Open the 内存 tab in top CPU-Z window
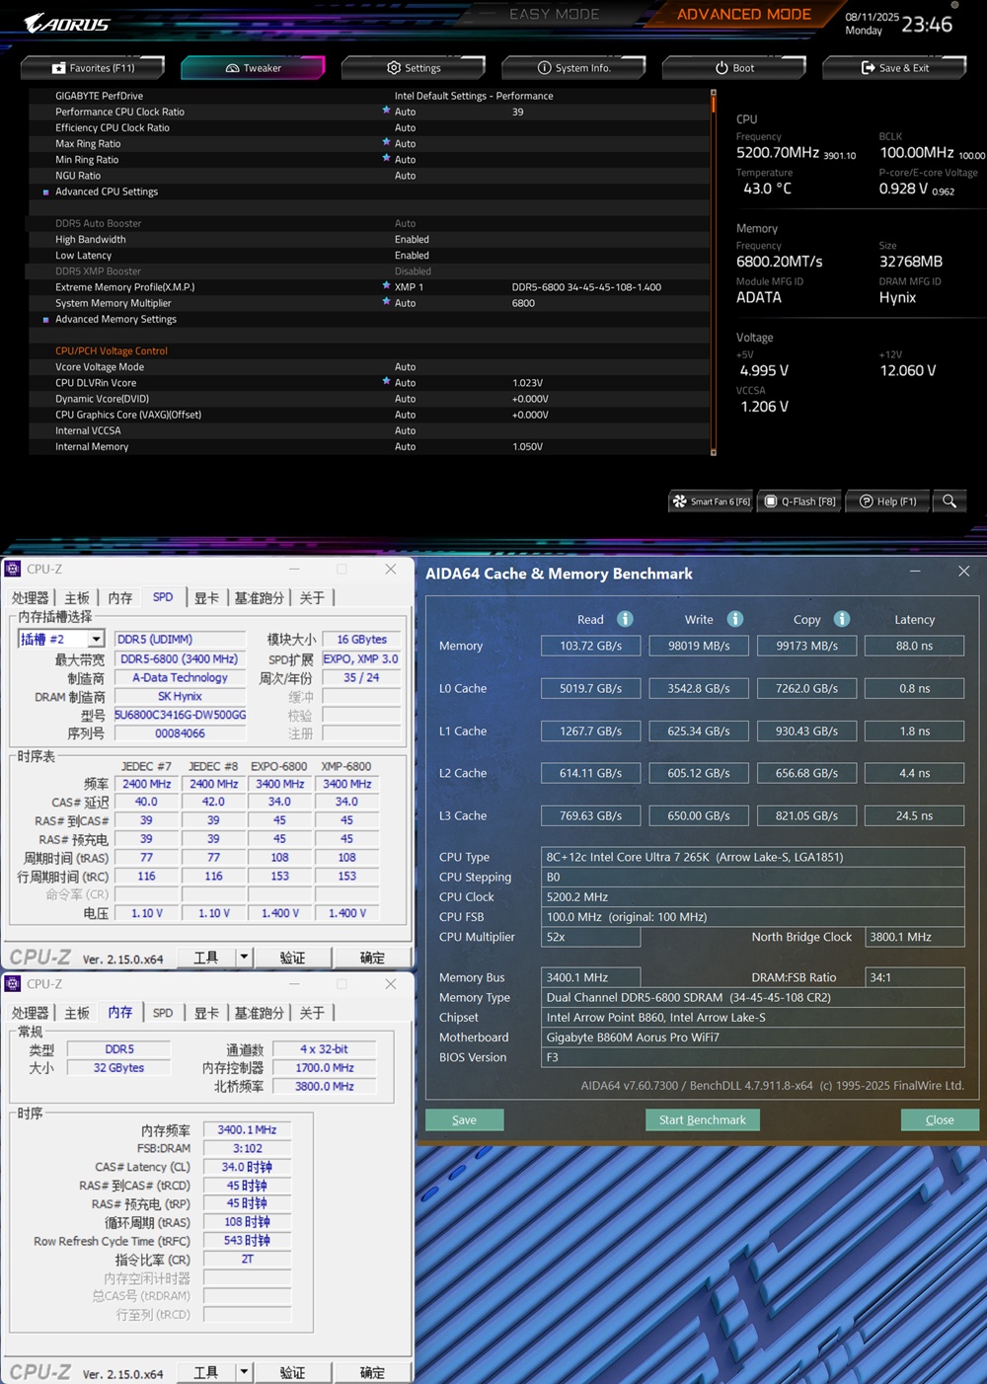The image size is (987, 1384). (120, 597)
